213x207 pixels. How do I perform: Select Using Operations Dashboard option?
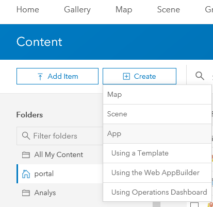coord(157,192)
